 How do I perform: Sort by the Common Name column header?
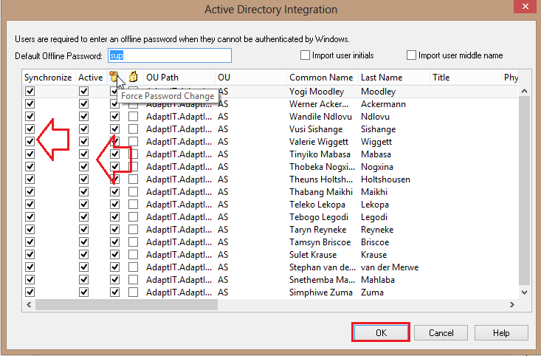click(x=321, y=77)
